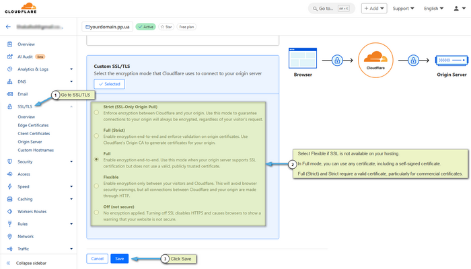Screen dimensions: 471x269
Task: Expand the Rules submenu arrow
Action: tap(71, 224)
